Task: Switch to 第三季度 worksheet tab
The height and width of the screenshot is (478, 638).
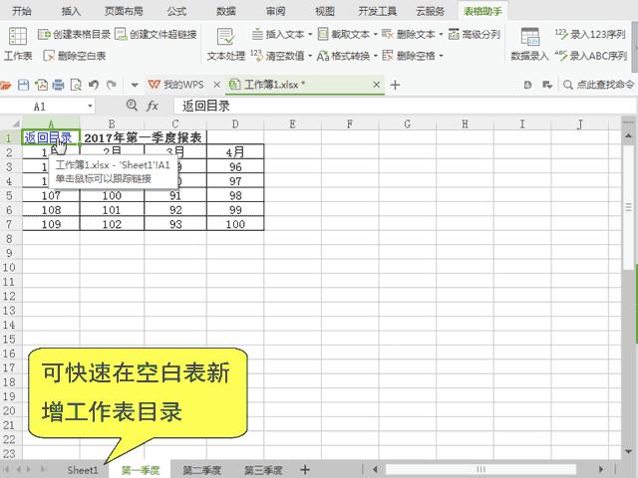Action: click(x=263, y=470)
